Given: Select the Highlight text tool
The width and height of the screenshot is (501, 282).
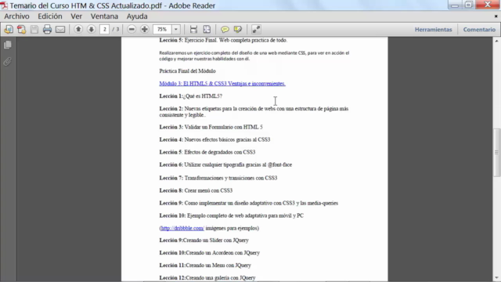Looking at the screenshot, I should click(238, 30).
